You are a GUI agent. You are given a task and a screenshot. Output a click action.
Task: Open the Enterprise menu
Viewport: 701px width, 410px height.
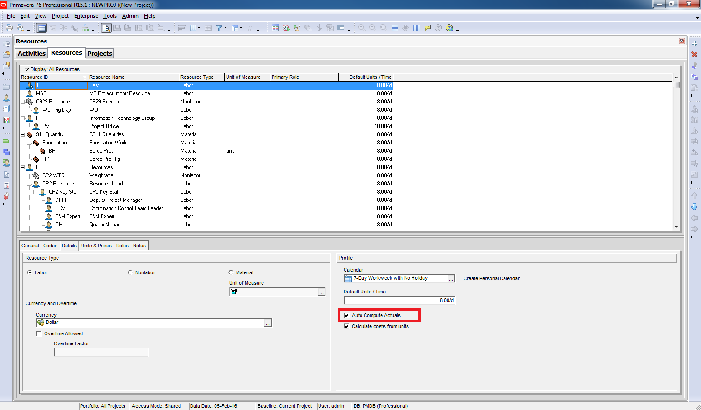(86, 16)
